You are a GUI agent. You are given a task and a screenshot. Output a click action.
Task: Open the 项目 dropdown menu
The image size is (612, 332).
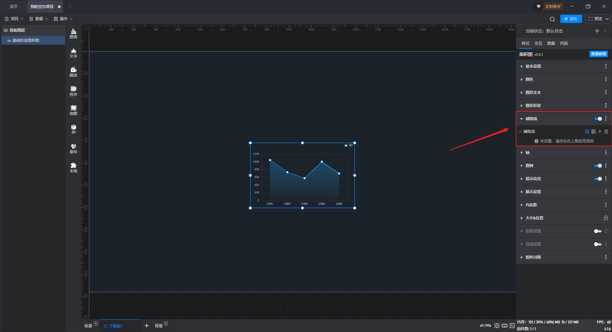14,19
